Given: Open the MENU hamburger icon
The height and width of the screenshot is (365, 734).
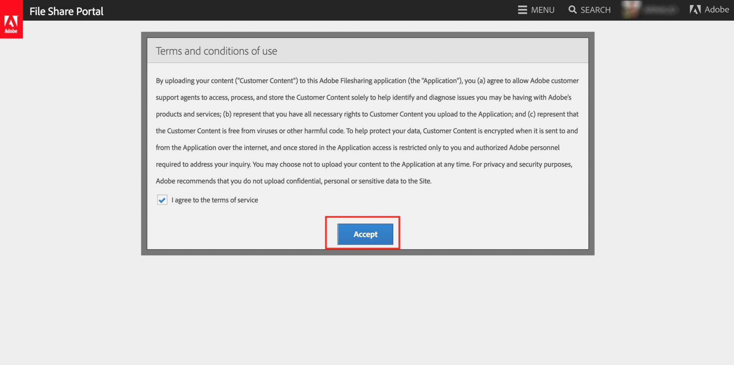Looking at the screenshot, I should (522, 10).
